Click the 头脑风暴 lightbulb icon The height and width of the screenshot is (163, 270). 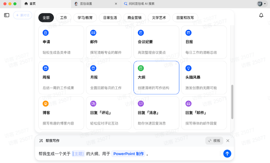click(x=188, y=68)
